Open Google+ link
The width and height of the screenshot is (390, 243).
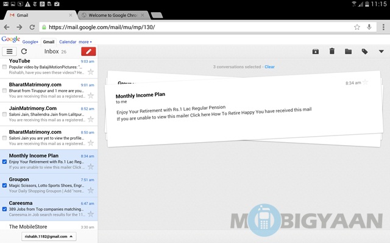[30, 42]
